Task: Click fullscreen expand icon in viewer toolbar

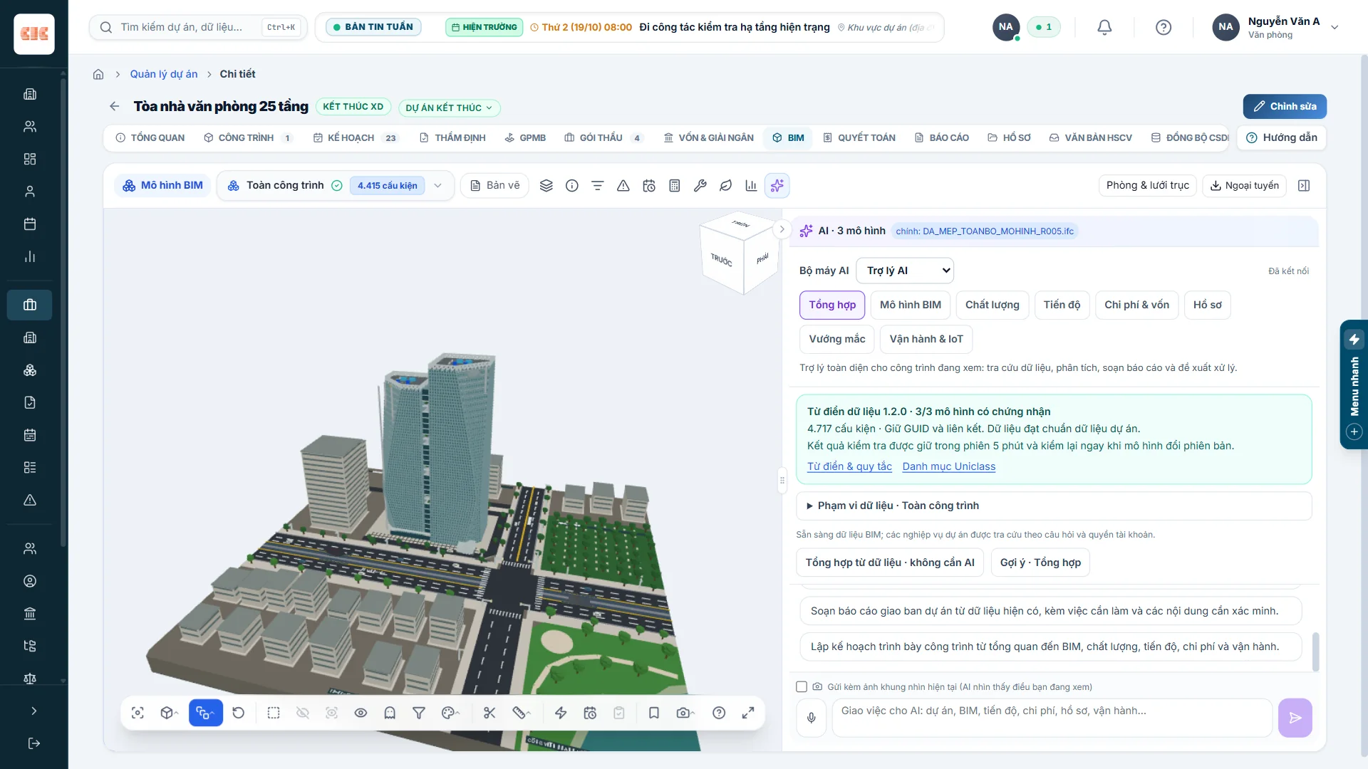Action: pos(748,713)
